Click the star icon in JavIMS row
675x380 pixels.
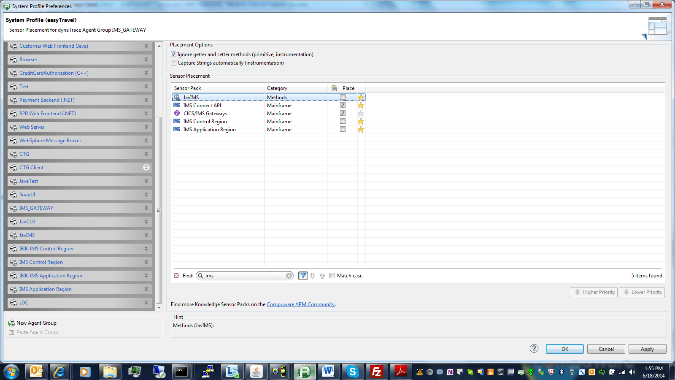pos(361,98)
